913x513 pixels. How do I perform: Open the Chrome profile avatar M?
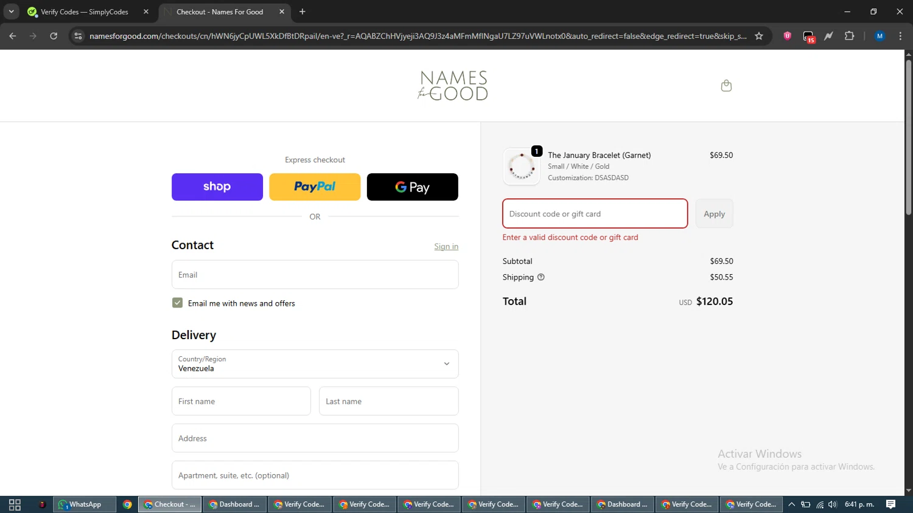click(x=880, y=36)
